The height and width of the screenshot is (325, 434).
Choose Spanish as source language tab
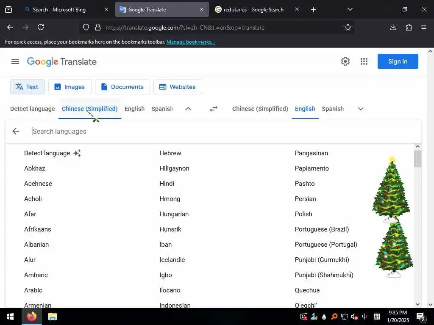(x=162, y=109)
